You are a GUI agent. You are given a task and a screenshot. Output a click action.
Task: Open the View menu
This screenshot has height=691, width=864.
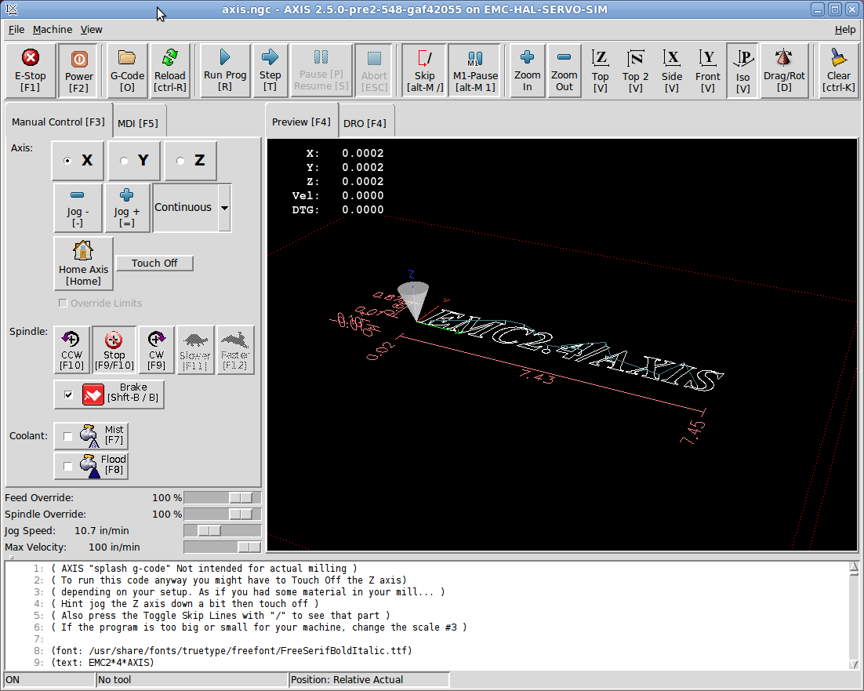tap(92, 30)
